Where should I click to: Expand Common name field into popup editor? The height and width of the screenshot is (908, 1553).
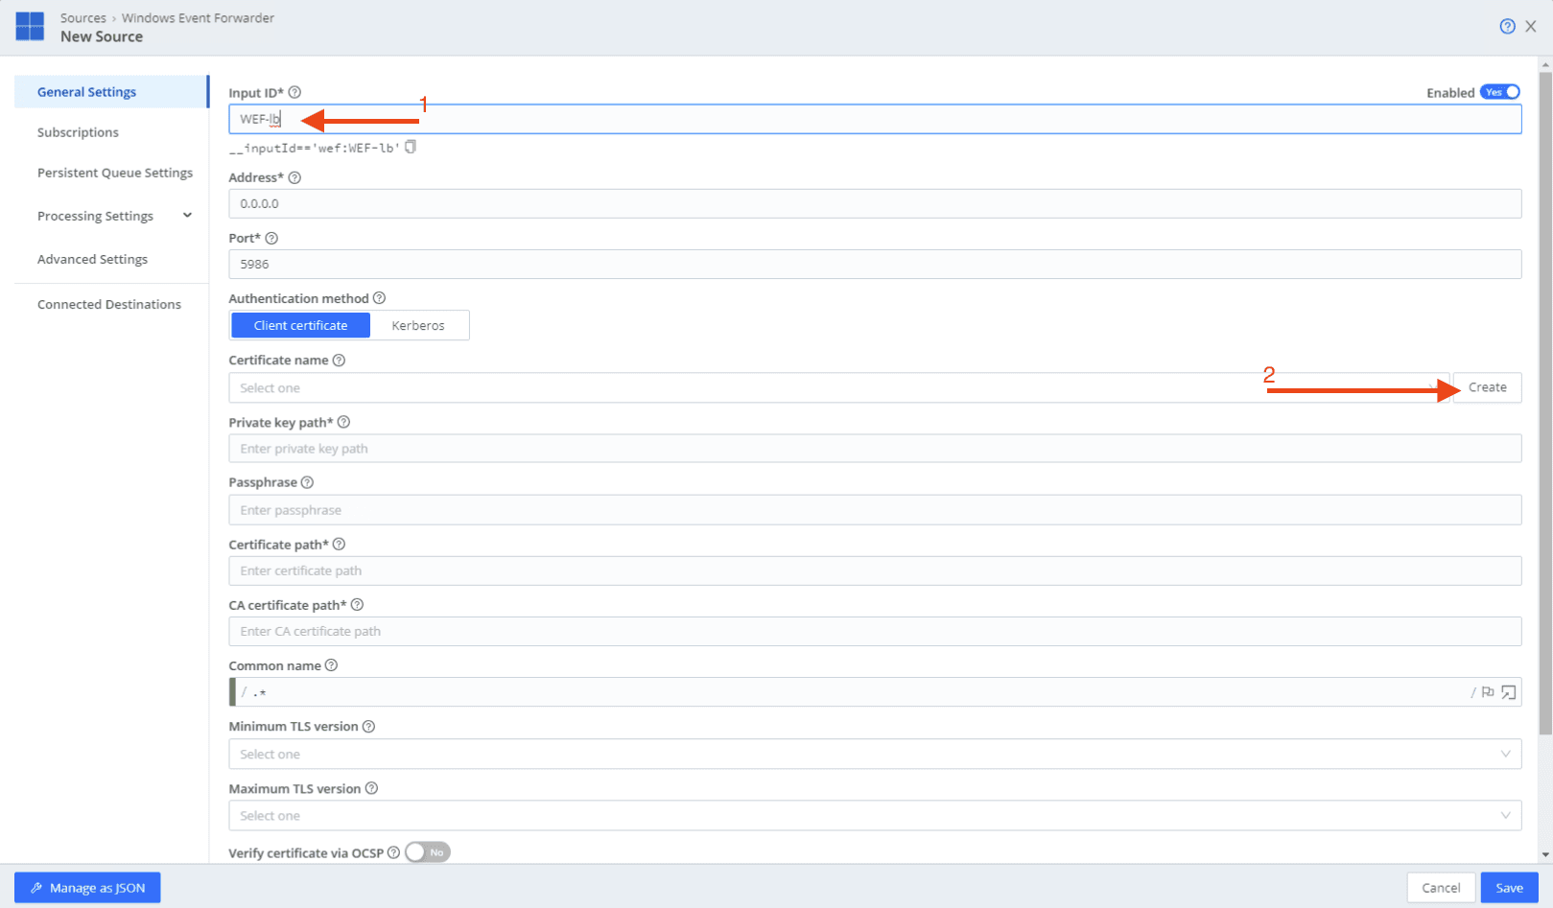click(x=1508, y=691)
